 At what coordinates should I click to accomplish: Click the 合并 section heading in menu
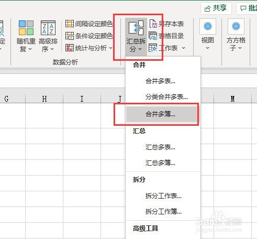click(139, 65)
